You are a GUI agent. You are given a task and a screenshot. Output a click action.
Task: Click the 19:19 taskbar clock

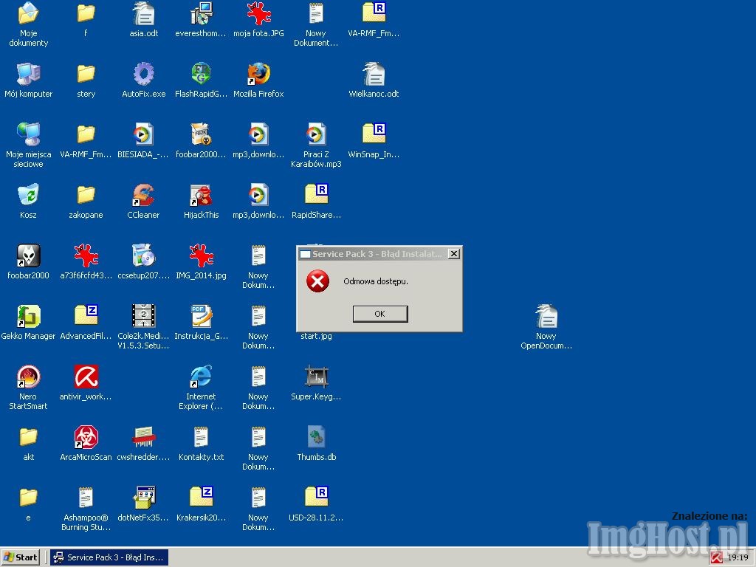[x=738, y=558]
